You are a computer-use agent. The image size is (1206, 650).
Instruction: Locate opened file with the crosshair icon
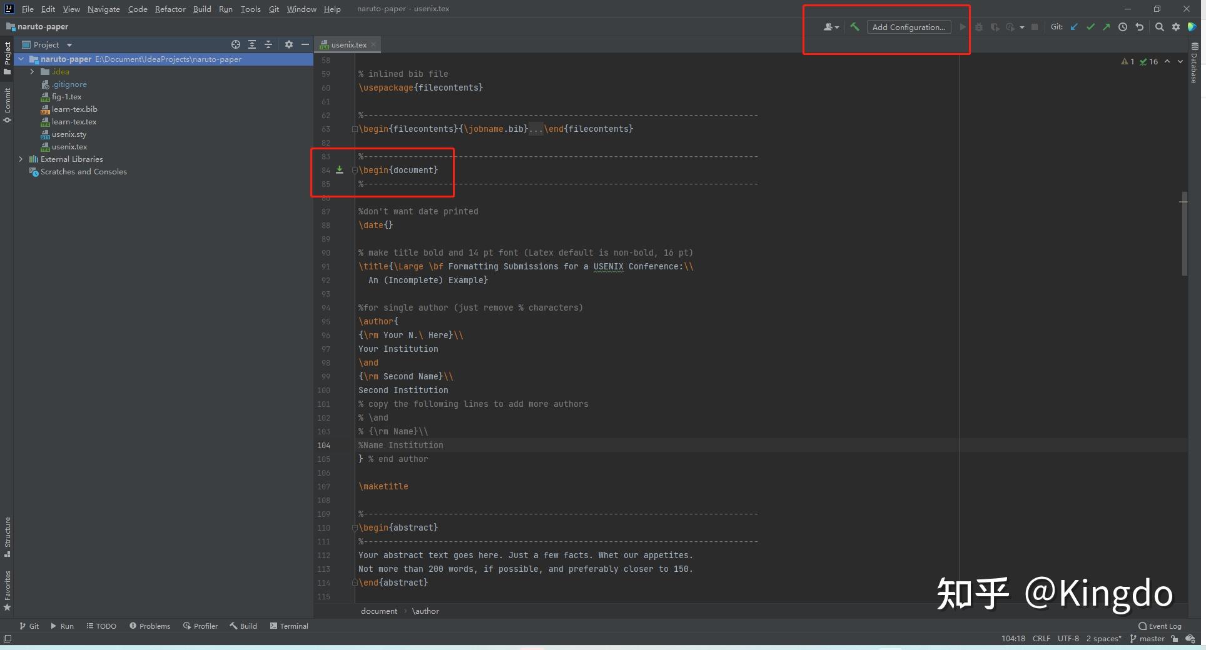coord(236,44)
